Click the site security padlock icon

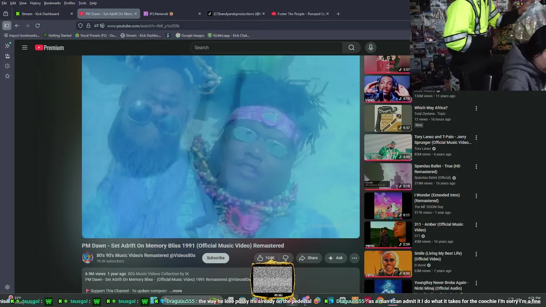click(88, 26)
